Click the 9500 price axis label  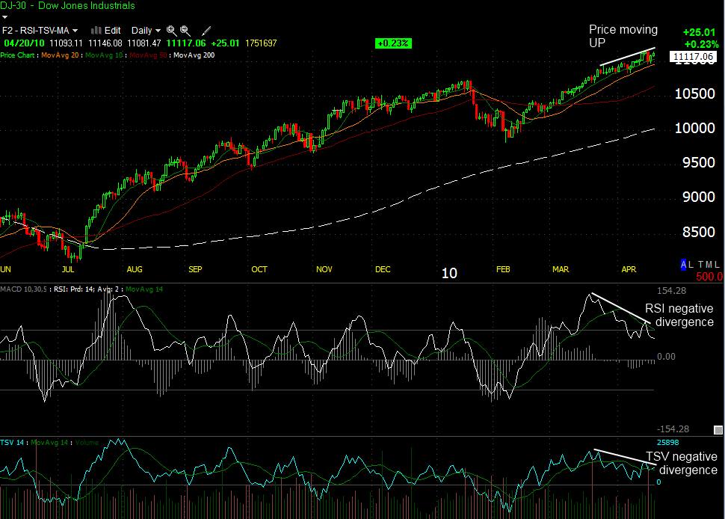pyautogui.click(x=699, y=163)
